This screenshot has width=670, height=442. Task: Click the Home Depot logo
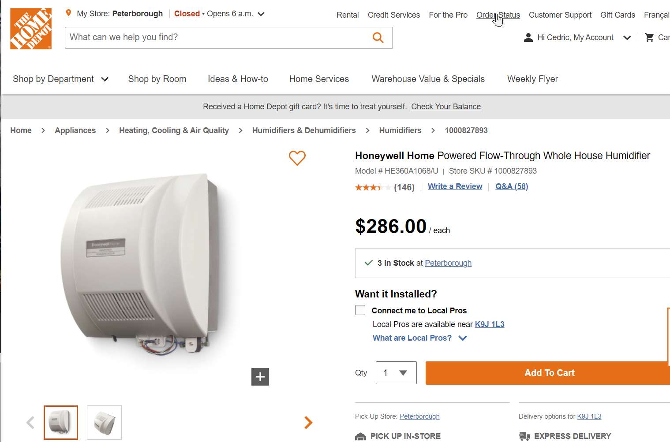(x=31, y=29)
